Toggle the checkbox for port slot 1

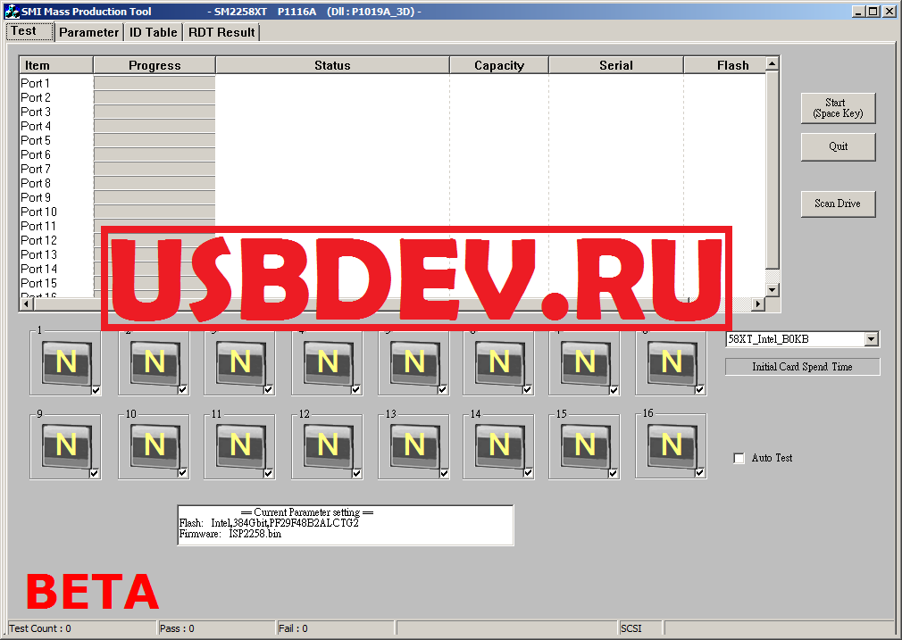tap(96, 390)
